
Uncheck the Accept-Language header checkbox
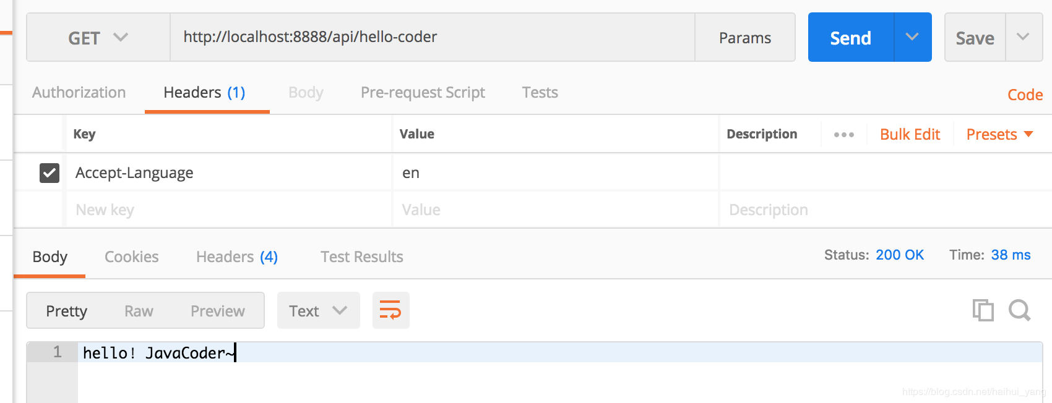click(50, 173)
